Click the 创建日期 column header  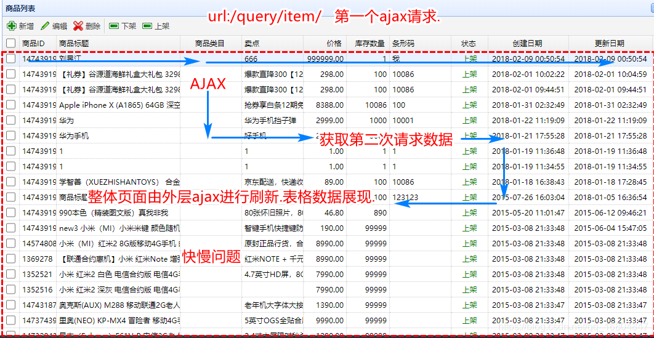coord(528,43)
